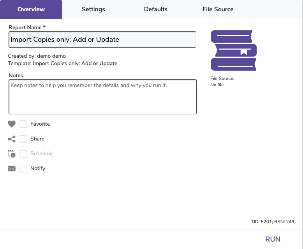This screenshot has width=303, height=249.
Task: Click the heart Favorite icon
Action: [12, 124]
